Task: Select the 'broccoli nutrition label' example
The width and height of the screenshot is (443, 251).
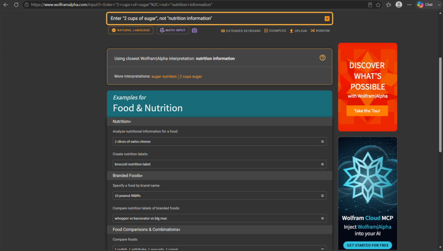Action: 219,164
